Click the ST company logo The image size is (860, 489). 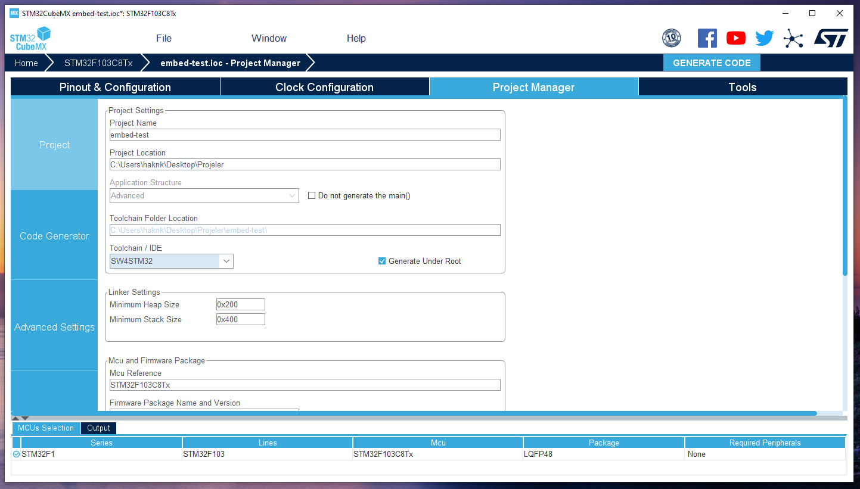click(x=831, y=38)
